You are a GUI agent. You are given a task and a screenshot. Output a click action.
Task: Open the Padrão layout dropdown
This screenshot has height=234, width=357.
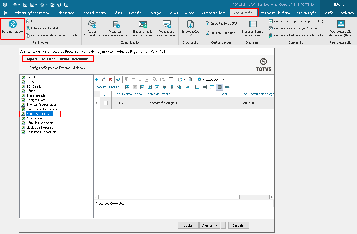[116, 87]
